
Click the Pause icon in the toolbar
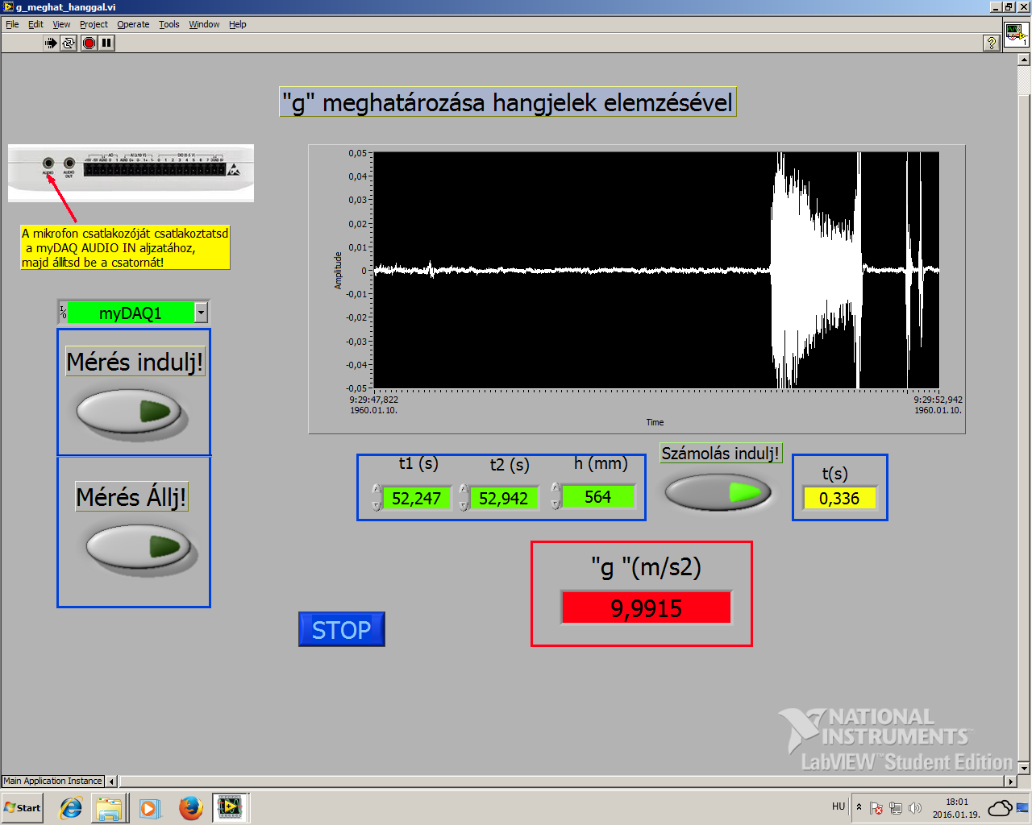pyautogui.click(x=107, y=43)
